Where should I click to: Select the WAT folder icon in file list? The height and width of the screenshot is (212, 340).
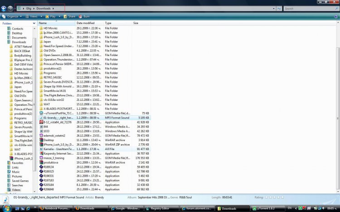41,104
